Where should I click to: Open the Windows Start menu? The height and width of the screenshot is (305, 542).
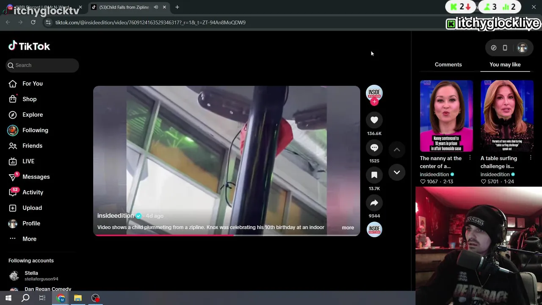8,298
